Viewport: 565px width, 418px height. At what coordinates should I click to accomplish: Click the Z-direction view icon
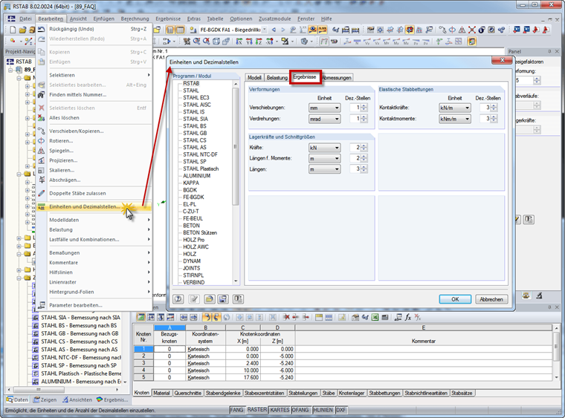click(259, 42)
